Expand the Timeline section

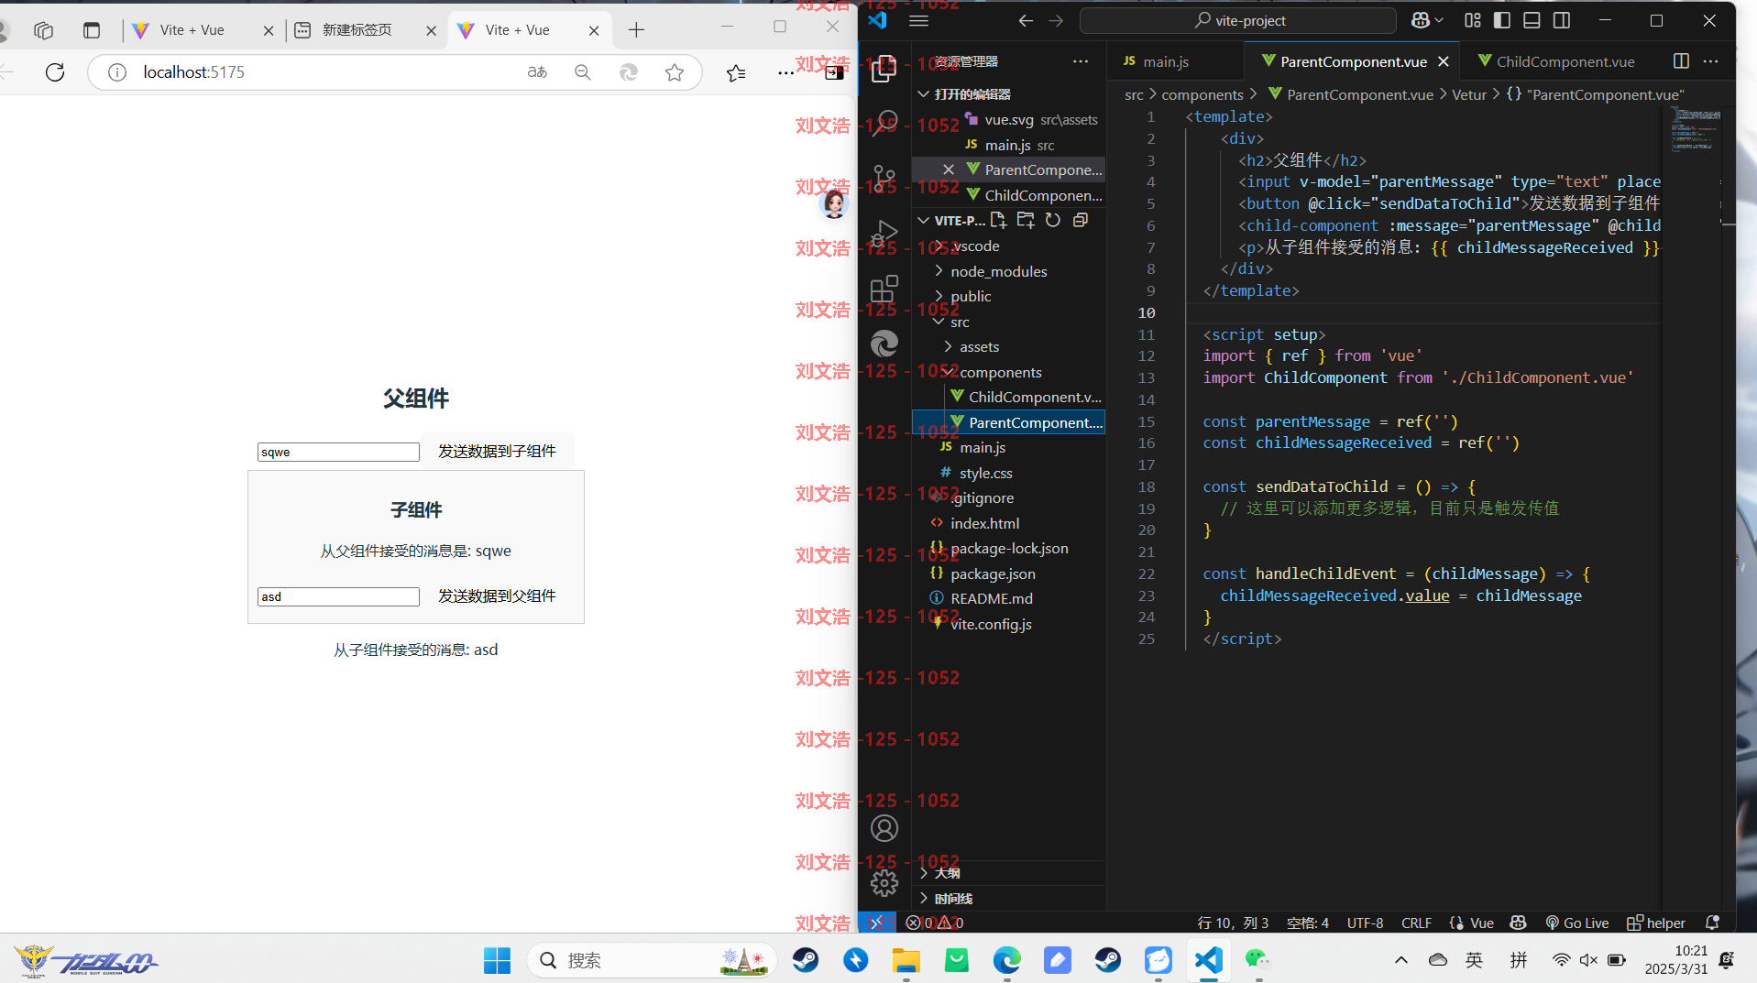(x=1007, y=899)
